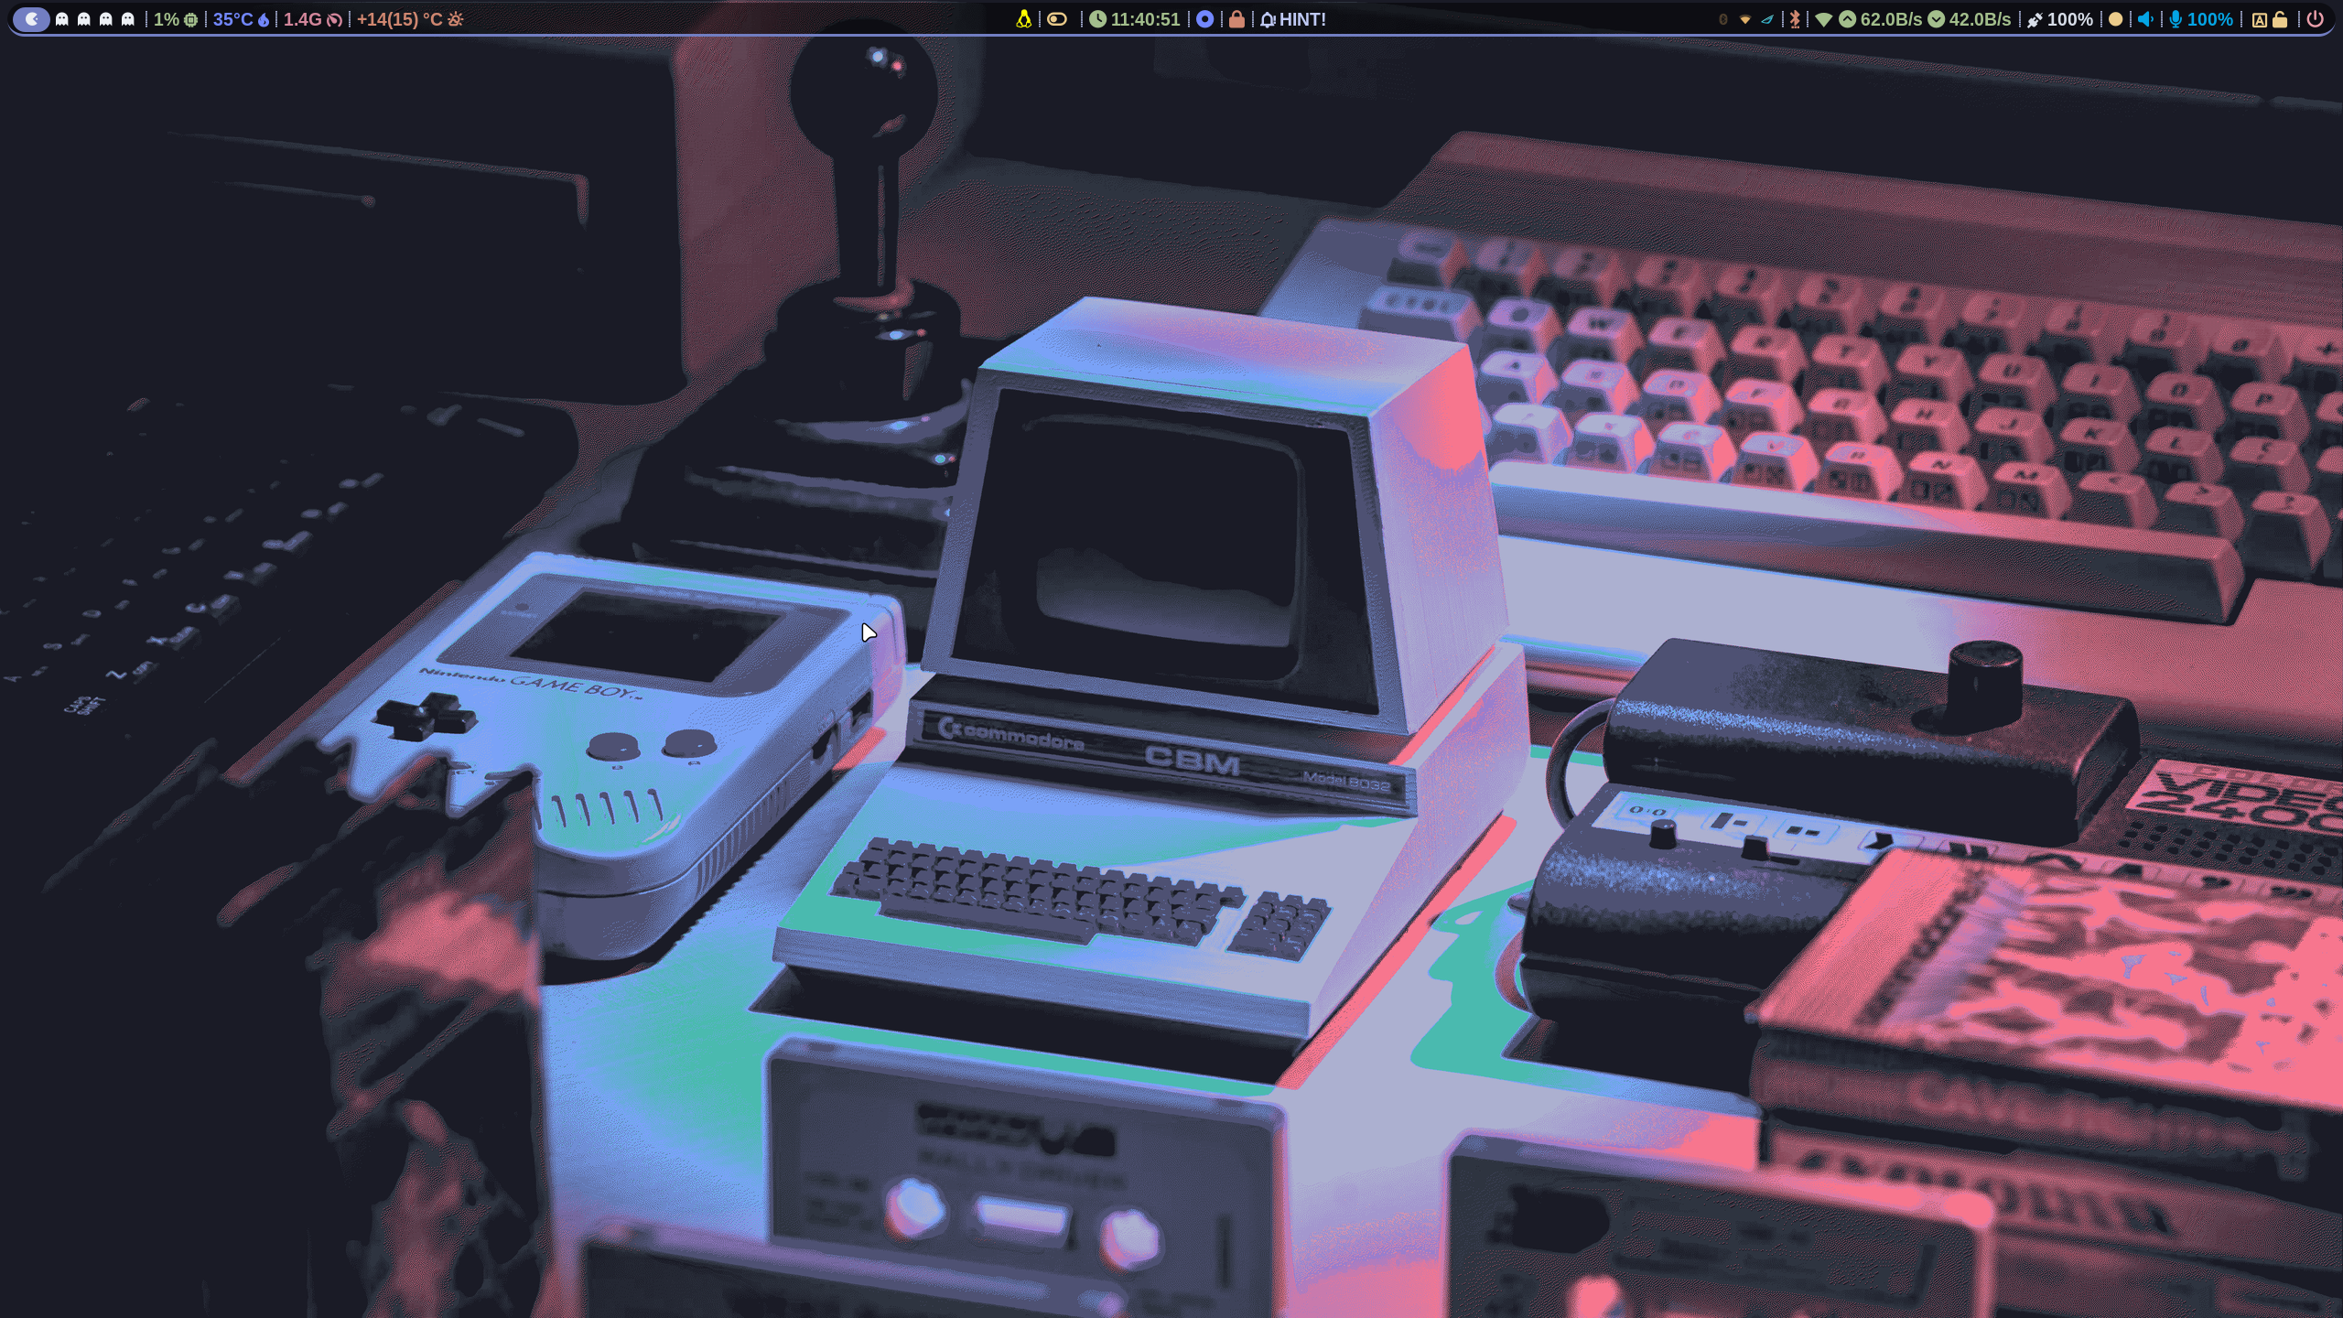
Task: Mute the speaker volume icon
Action: pos(2145,19)
